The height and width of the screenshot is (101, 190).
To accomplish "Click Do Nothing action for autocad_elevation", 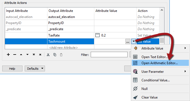I will pyautogui.click(x=148, y=17).
